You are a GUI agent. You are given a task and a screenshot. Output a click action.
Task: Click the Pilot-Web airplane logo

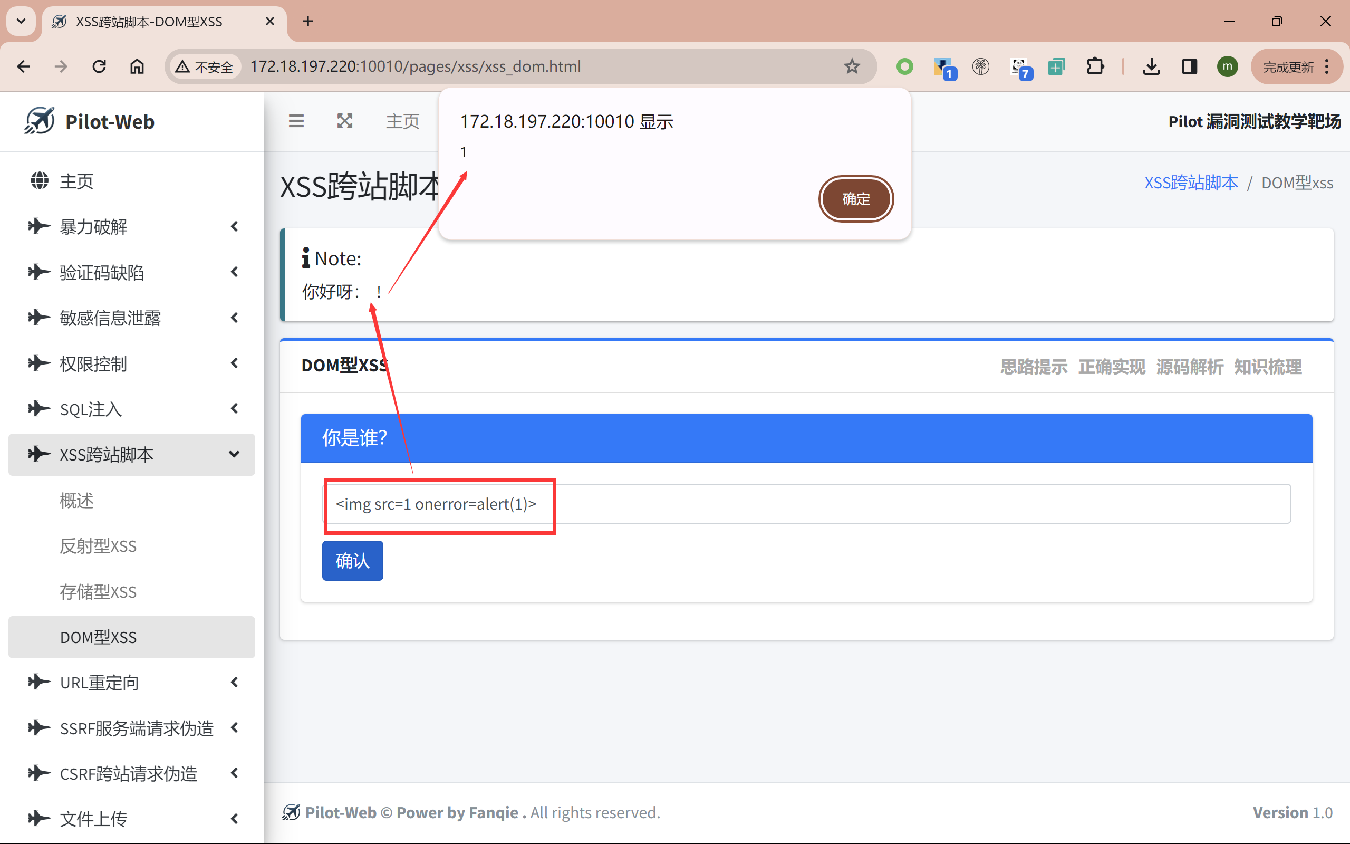point(39,121)
